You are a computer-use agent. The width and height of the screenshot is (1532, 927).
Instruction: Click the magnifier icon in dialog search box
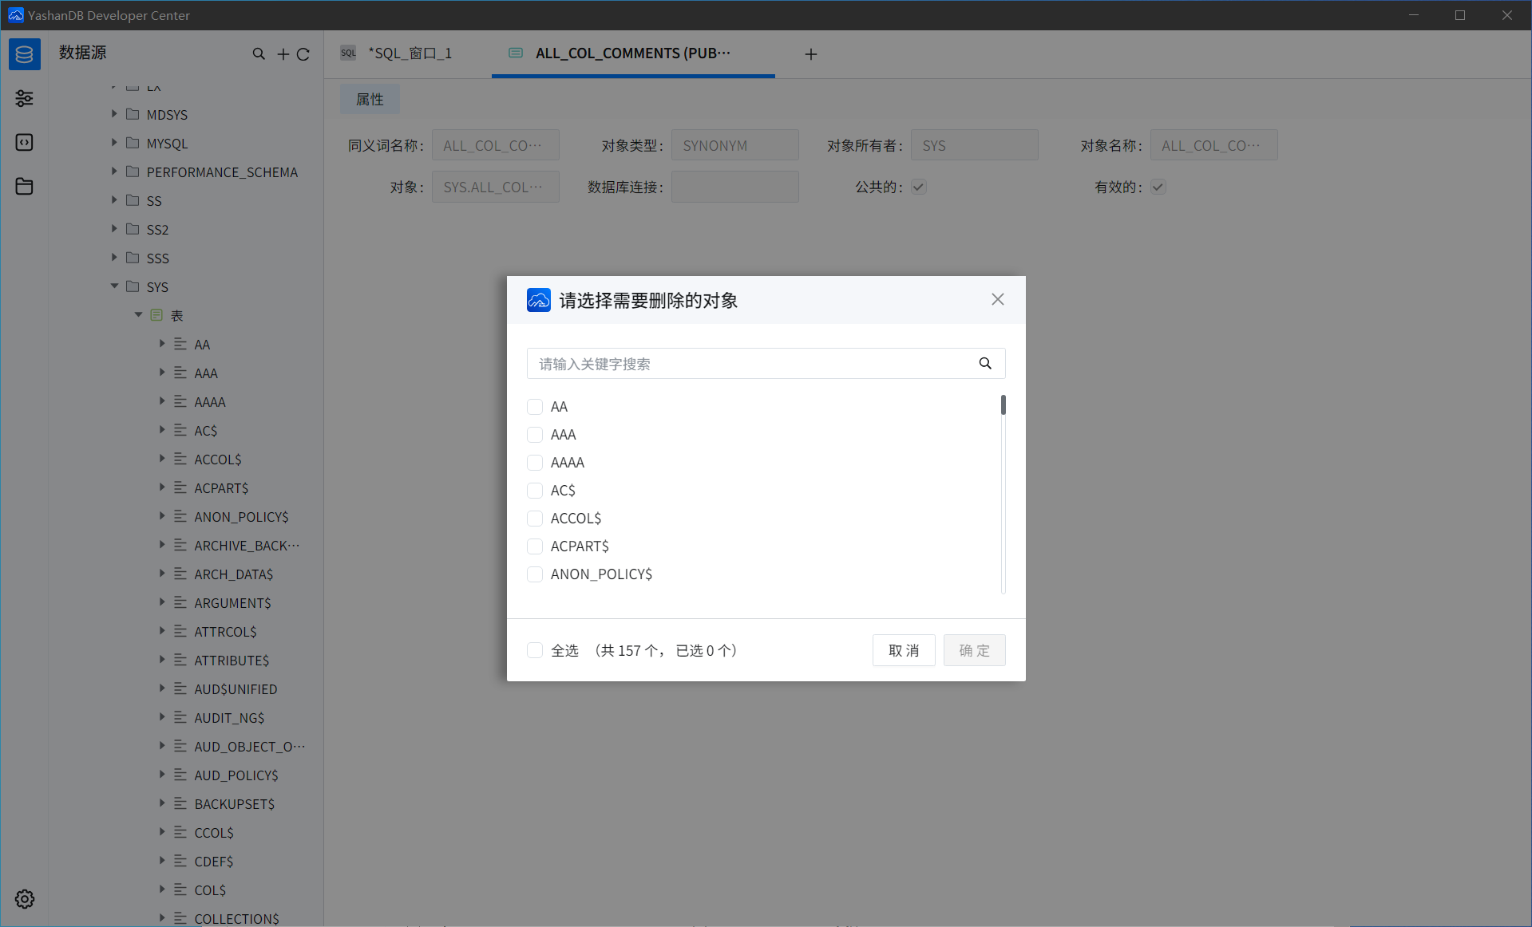[x=985, y=364]
